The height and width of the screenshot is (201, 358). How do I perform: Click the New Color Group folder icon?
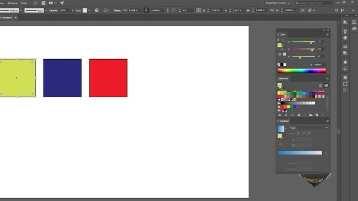[x=311, y=115]
